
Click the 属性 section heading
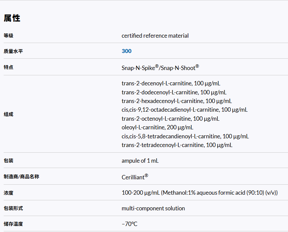[12, 18]
